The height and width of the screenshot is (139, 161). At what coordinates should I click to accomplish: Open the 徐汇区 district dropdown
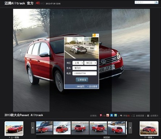coord(90,63)
